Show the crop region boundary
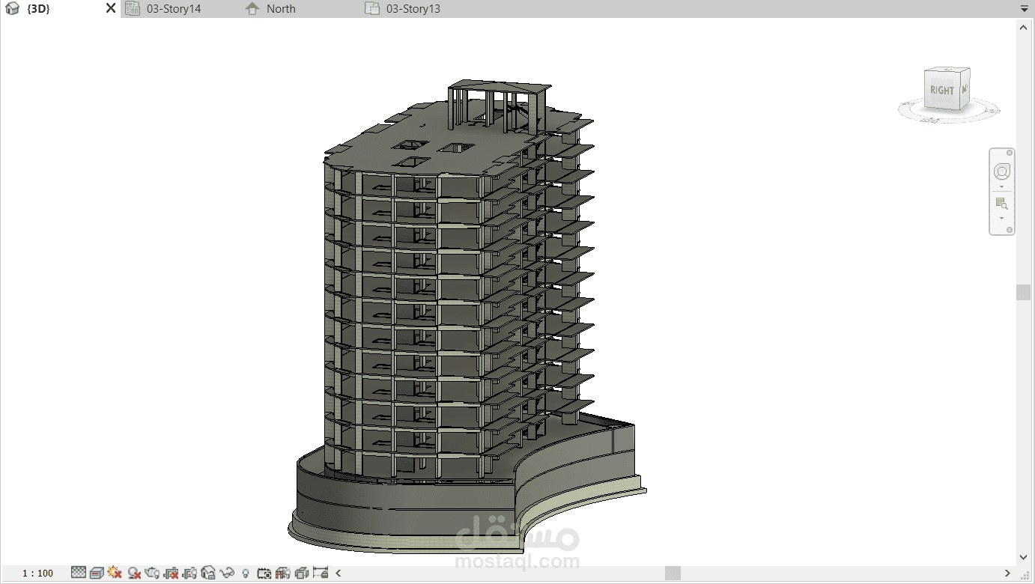 190,573
